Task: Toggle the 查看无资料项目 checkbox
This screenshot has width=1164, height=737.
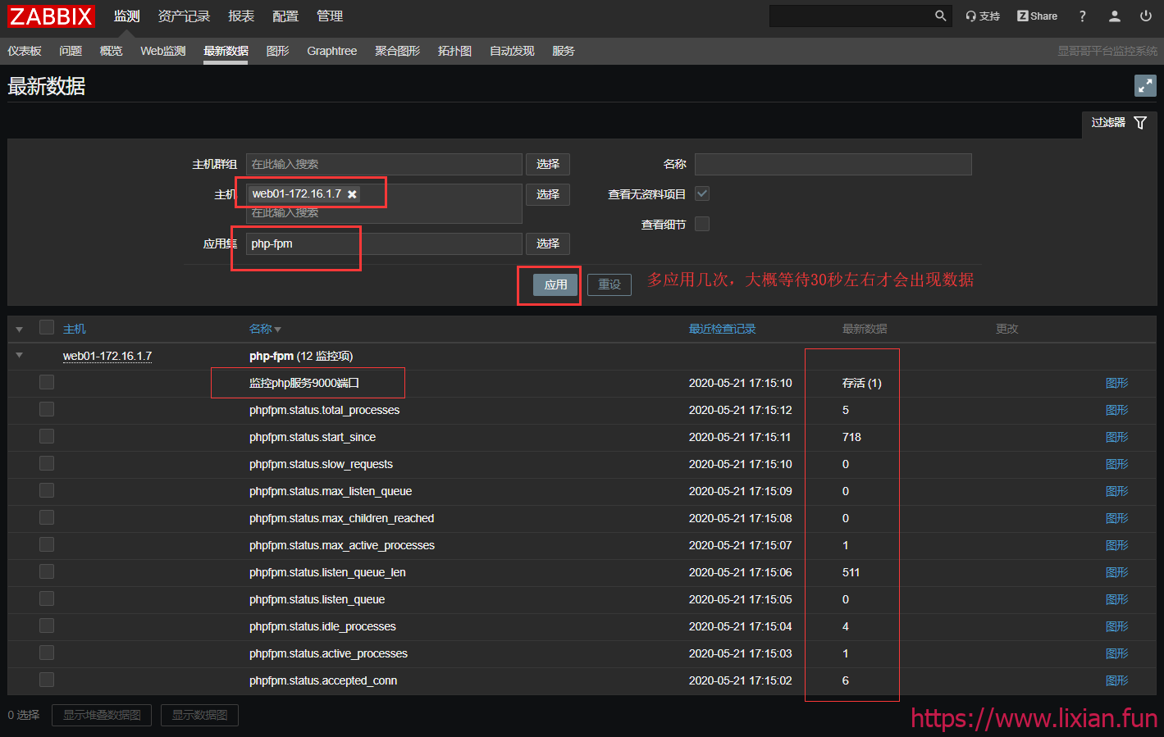Action: (702, 193)
